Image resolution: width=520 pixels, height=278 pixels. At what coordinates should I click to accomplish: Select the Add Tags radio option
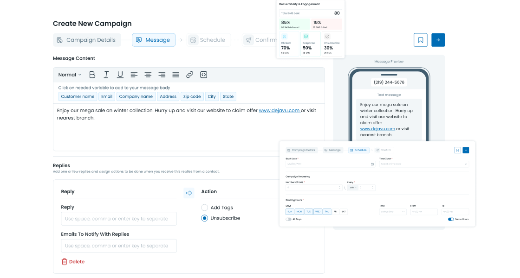click(204, 208)
